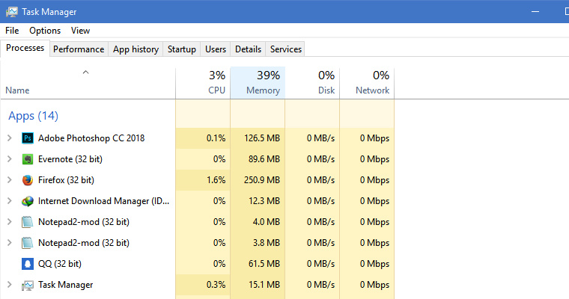The height and width of the screenshot is (299, 569).
Task: Switch to the Performance tab
Action: 79,49
